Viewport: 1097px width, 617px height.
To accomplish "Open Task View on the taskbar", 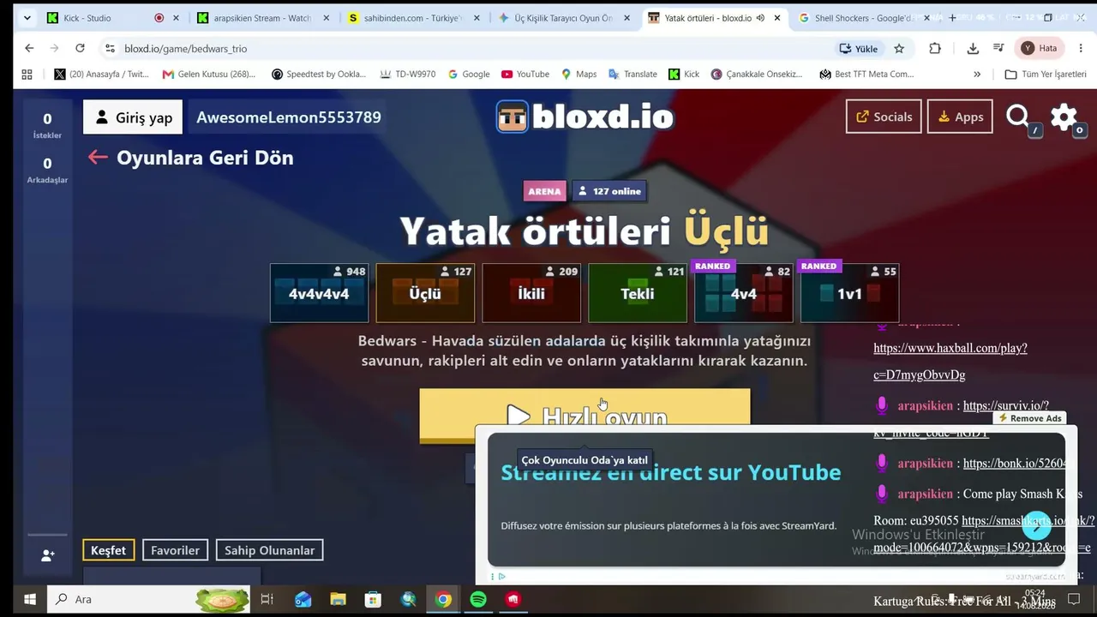I will (x=267, y=599).
